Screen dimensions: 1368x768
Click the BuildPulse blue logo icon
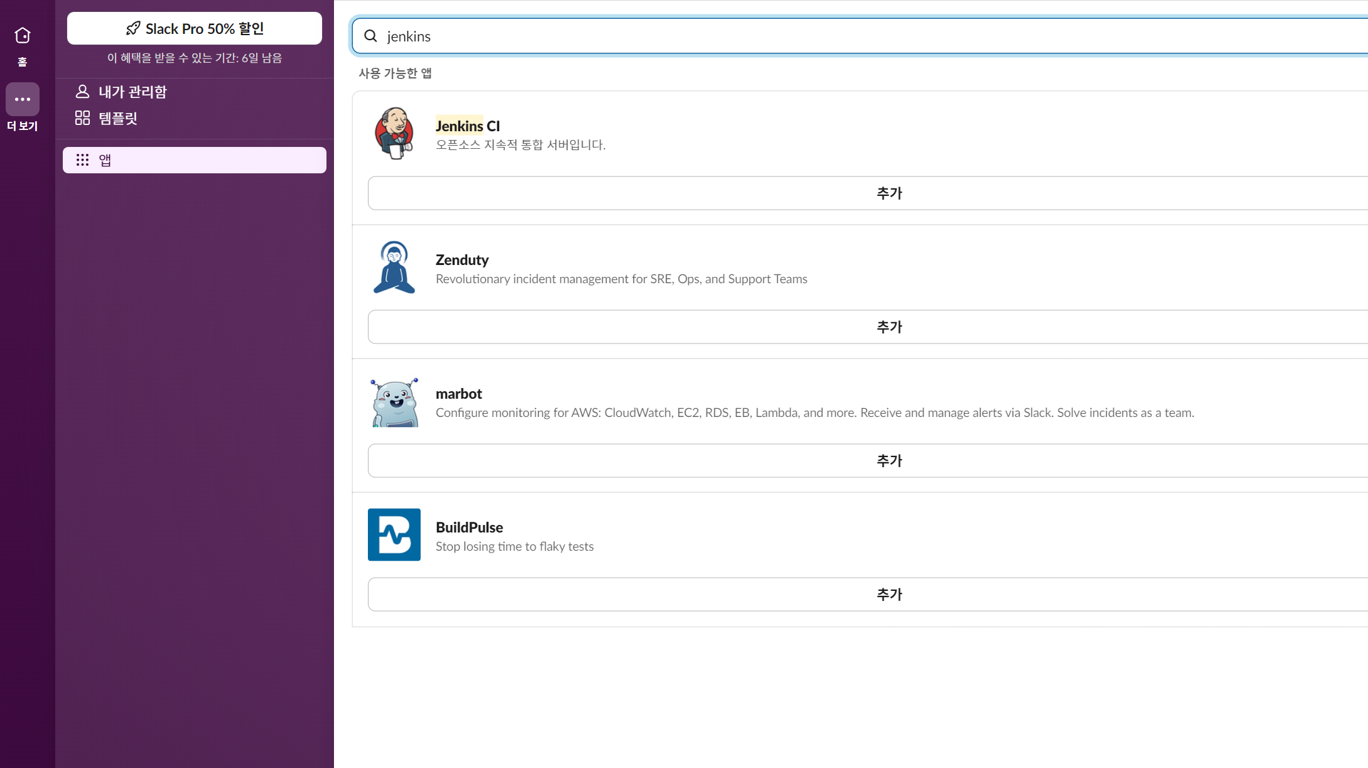(394, 535)
